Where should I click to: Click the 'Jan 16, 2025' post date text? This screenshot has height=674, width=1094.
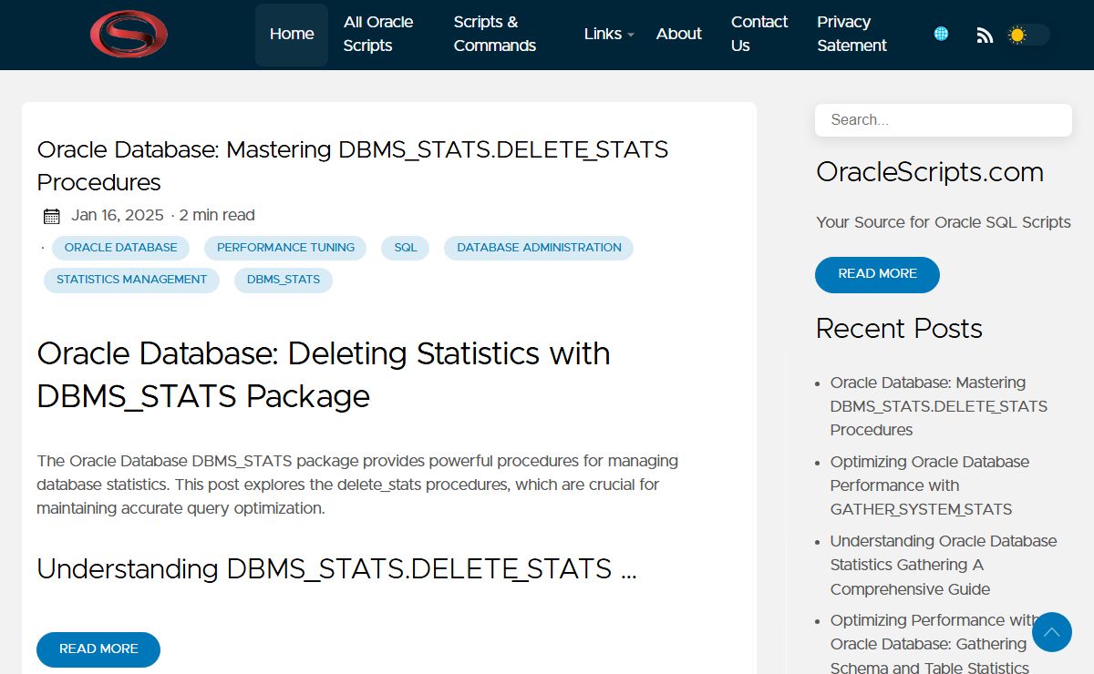click(118, 216)
